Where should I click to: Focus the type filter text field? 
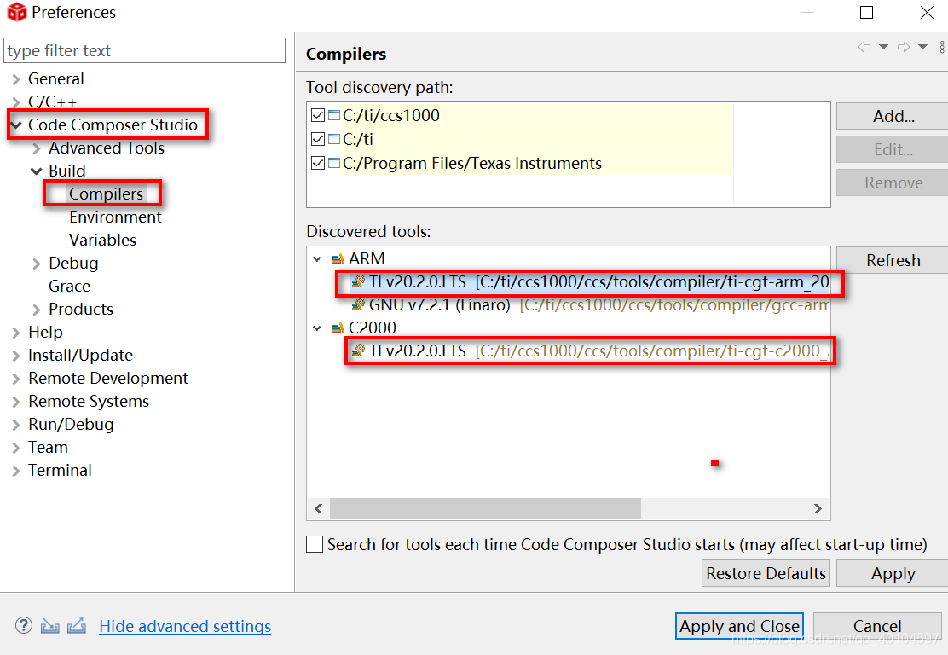click(144, 50)
